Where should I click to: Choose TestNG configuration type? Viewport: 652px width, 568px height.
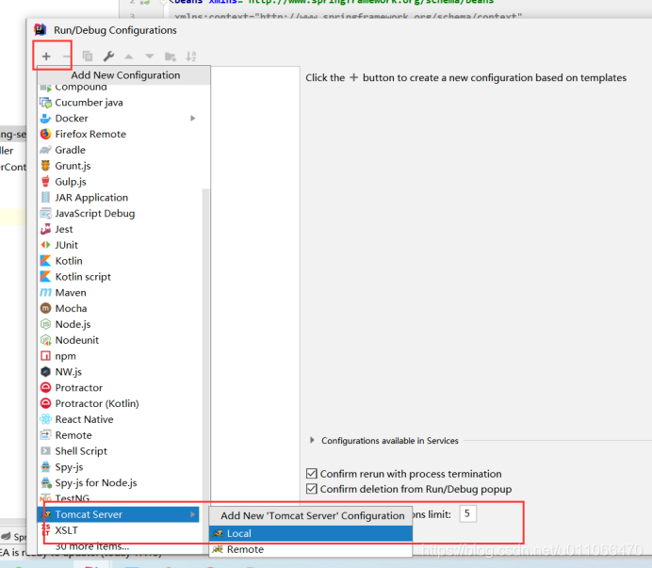(120, 498)
